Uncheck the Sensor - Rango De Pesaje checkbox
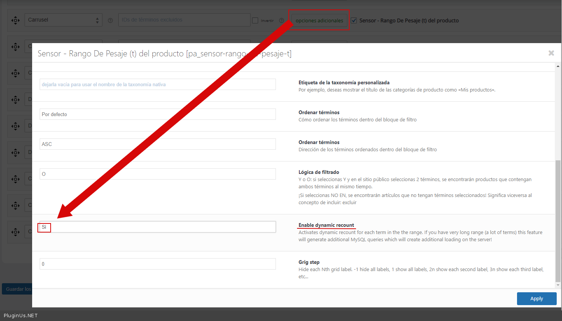 [x=354, y=20]
